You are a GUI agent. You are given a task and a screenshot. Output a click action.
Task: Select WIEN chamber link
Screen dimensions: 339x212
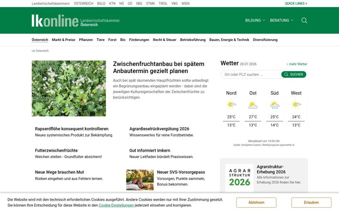coord(186,3)
